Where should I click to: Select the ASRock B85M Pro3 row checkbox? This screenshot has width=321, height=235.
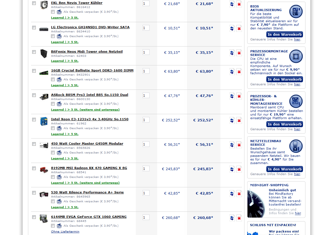click(x=34, y=95)
